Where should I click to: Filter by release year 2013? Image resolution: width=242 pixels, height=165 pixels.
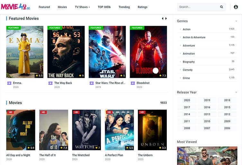[x=207, y=114]
